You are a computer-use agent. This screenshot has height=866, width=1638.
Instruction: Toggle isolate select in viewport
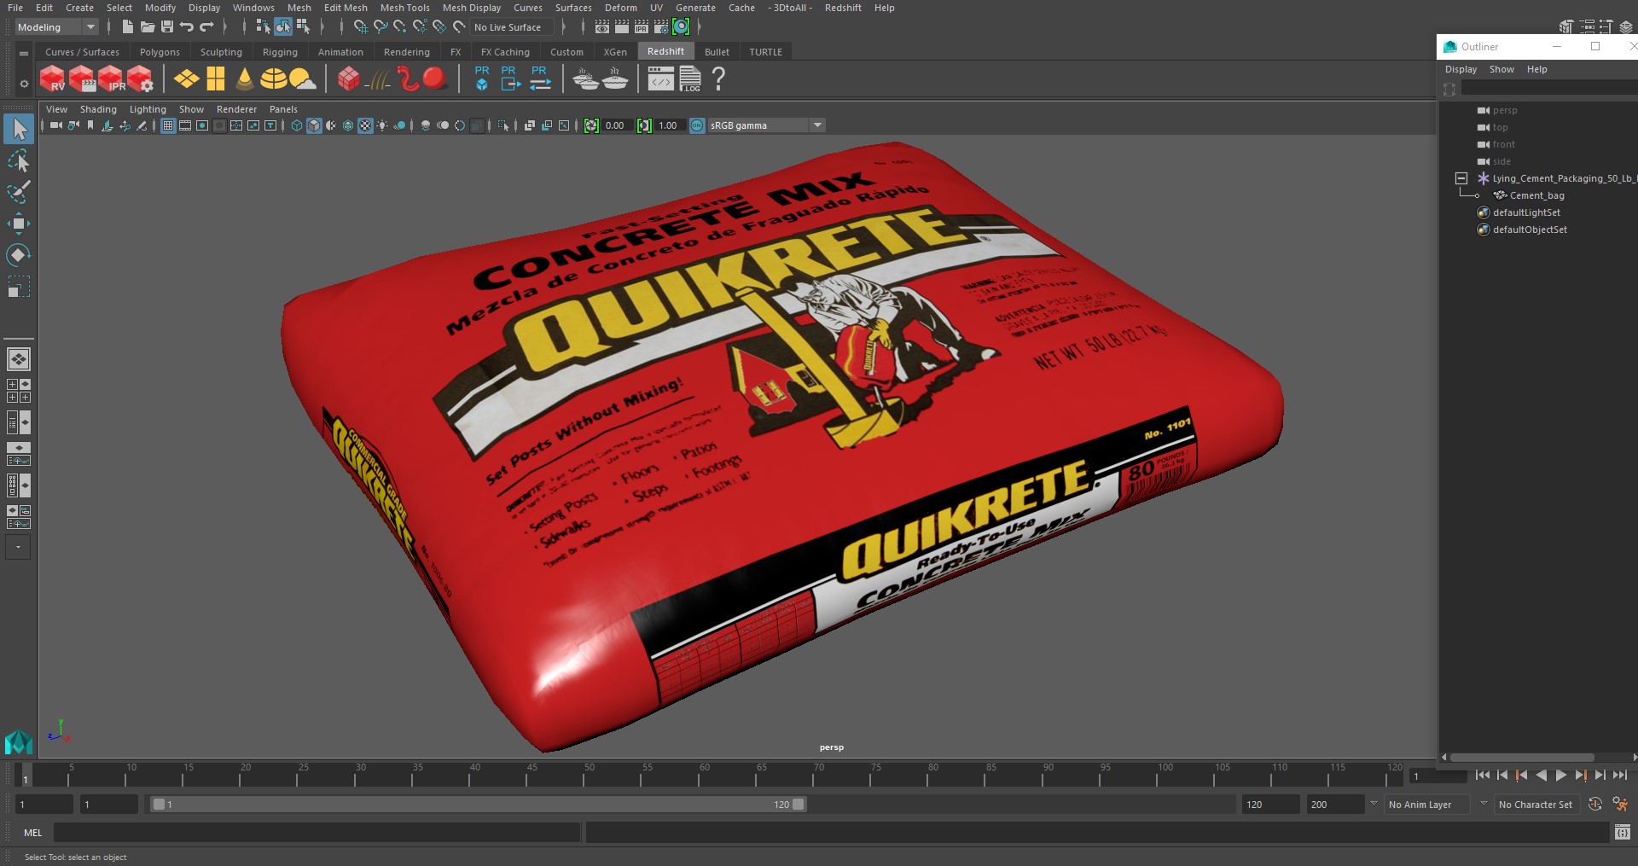tap(503, 125)
